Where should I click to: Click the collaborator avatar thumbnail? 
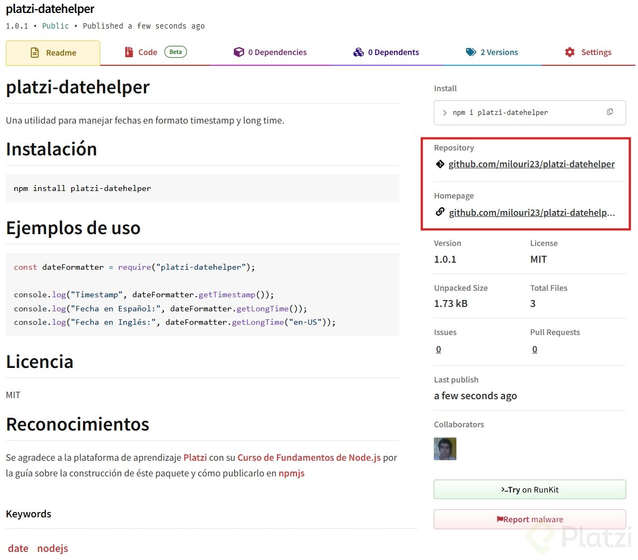445,449
